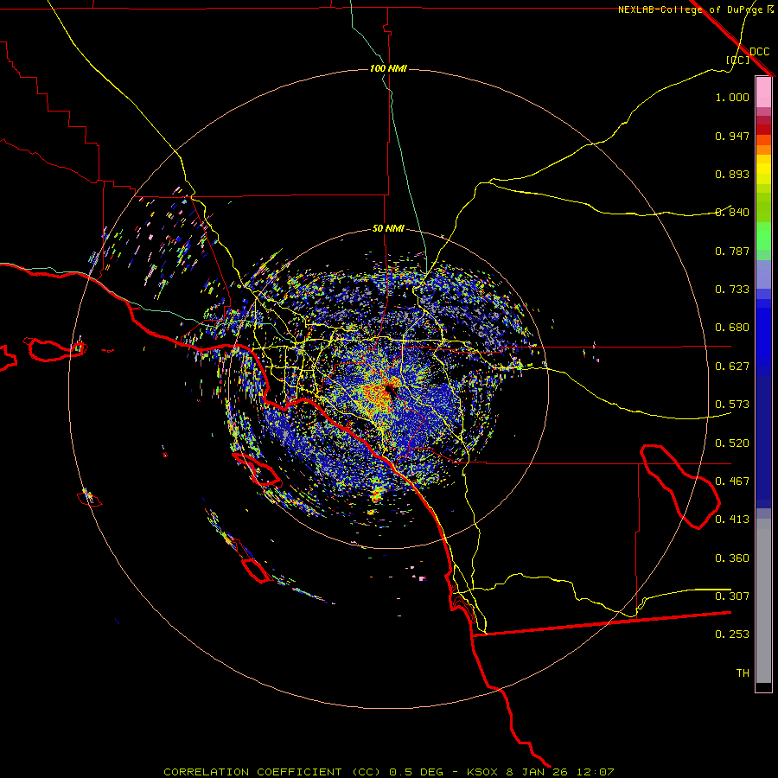Select the 0.680 scale value
The image size is (778, 778).
tap(732, 328)
